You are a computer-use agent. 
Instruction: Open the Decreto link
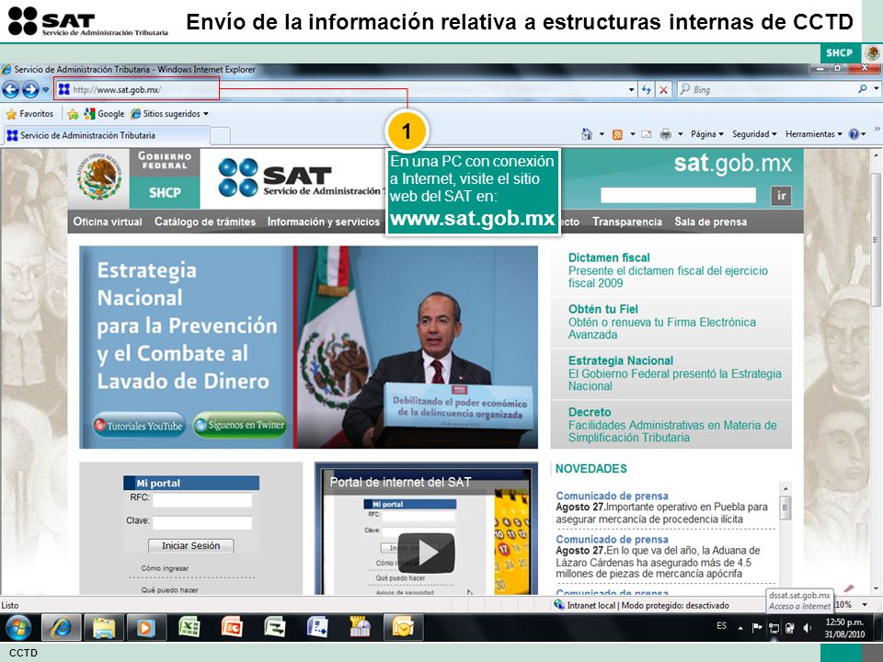click(x=590, y=412)
